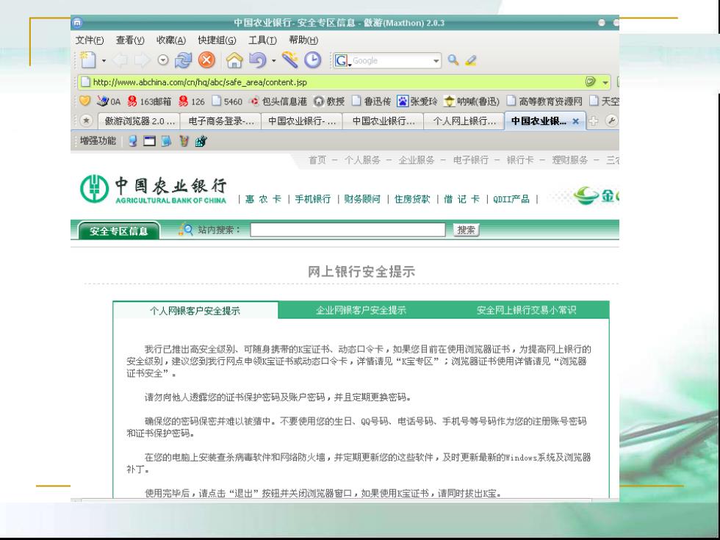Click the star icon left of tabs

pos(86,120)
